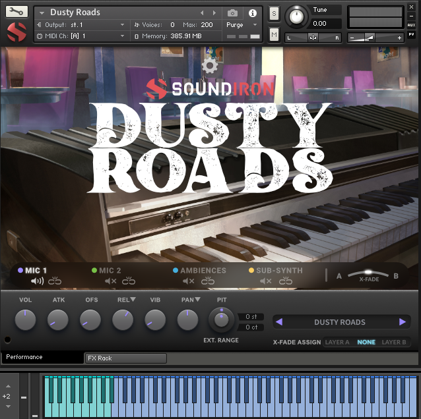This screenshot has width=421, height=419.
Task: Toggle the Solo S button
Action: pyautogui.click(x=274, y=13)
